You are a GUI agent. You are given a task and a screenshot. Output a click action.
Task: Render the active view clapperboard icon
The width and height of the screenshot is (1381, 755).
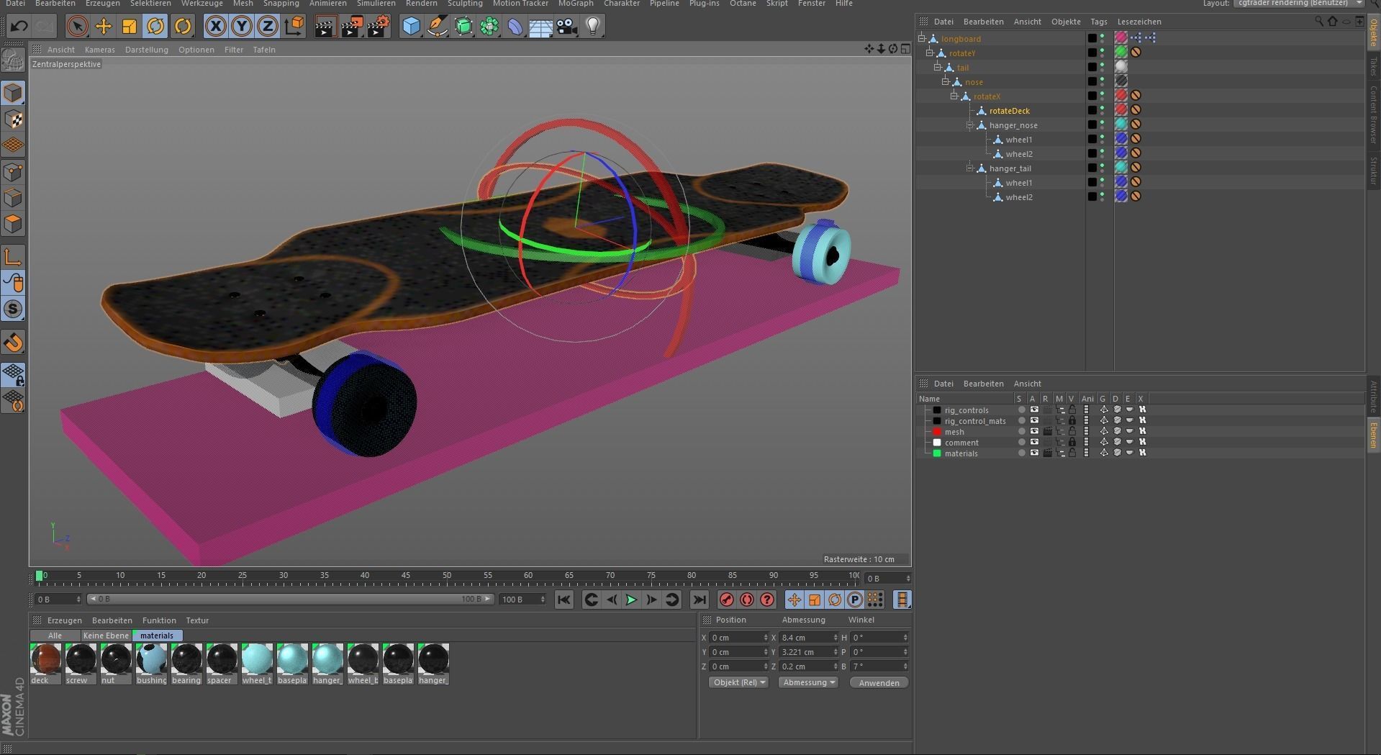[325, 27]
